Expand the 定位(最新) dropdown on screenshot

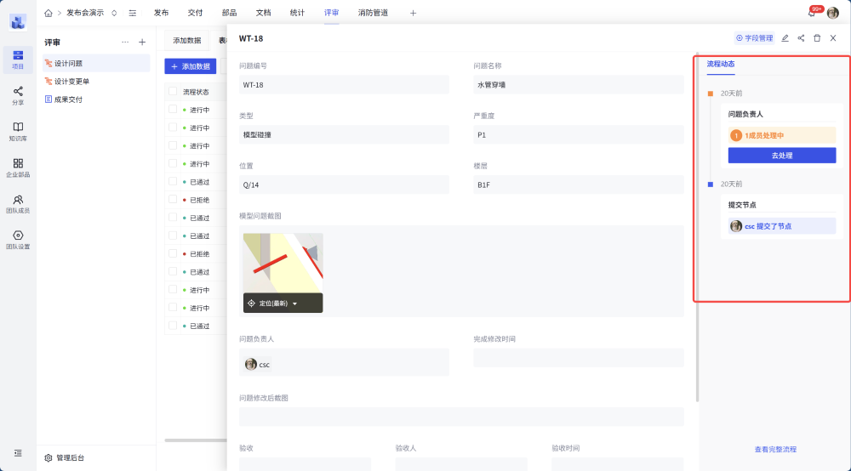(294, 304)
